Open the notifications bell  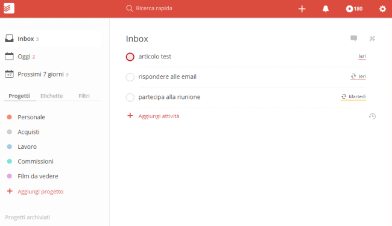click(326, 9)
